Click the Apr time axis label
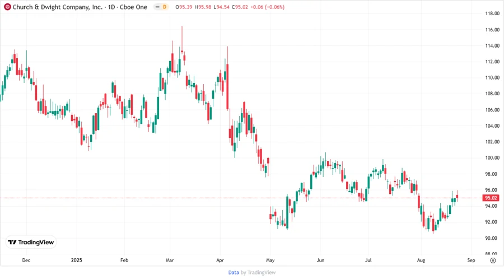The image size is (504, 279). coord(220,260)
